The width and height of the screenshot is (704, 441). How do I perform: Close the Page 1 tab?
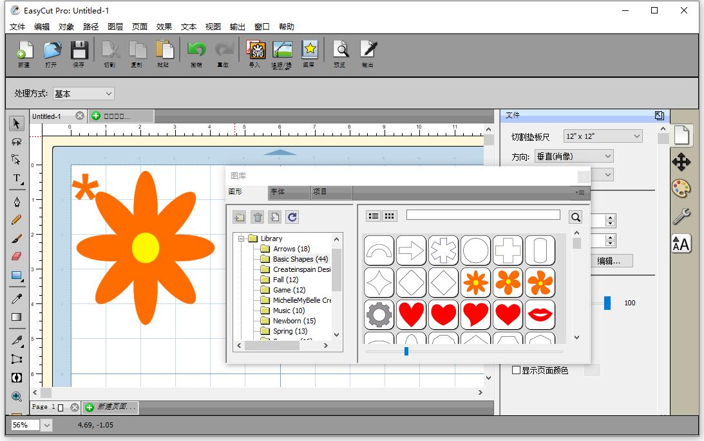coord(75,408)
